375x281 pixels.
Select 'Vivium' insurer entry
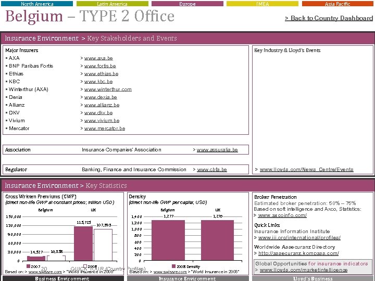tap(17, 121)
